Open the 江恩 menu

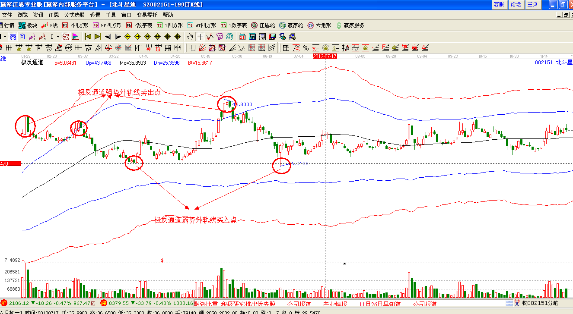[x=54, y=15]
